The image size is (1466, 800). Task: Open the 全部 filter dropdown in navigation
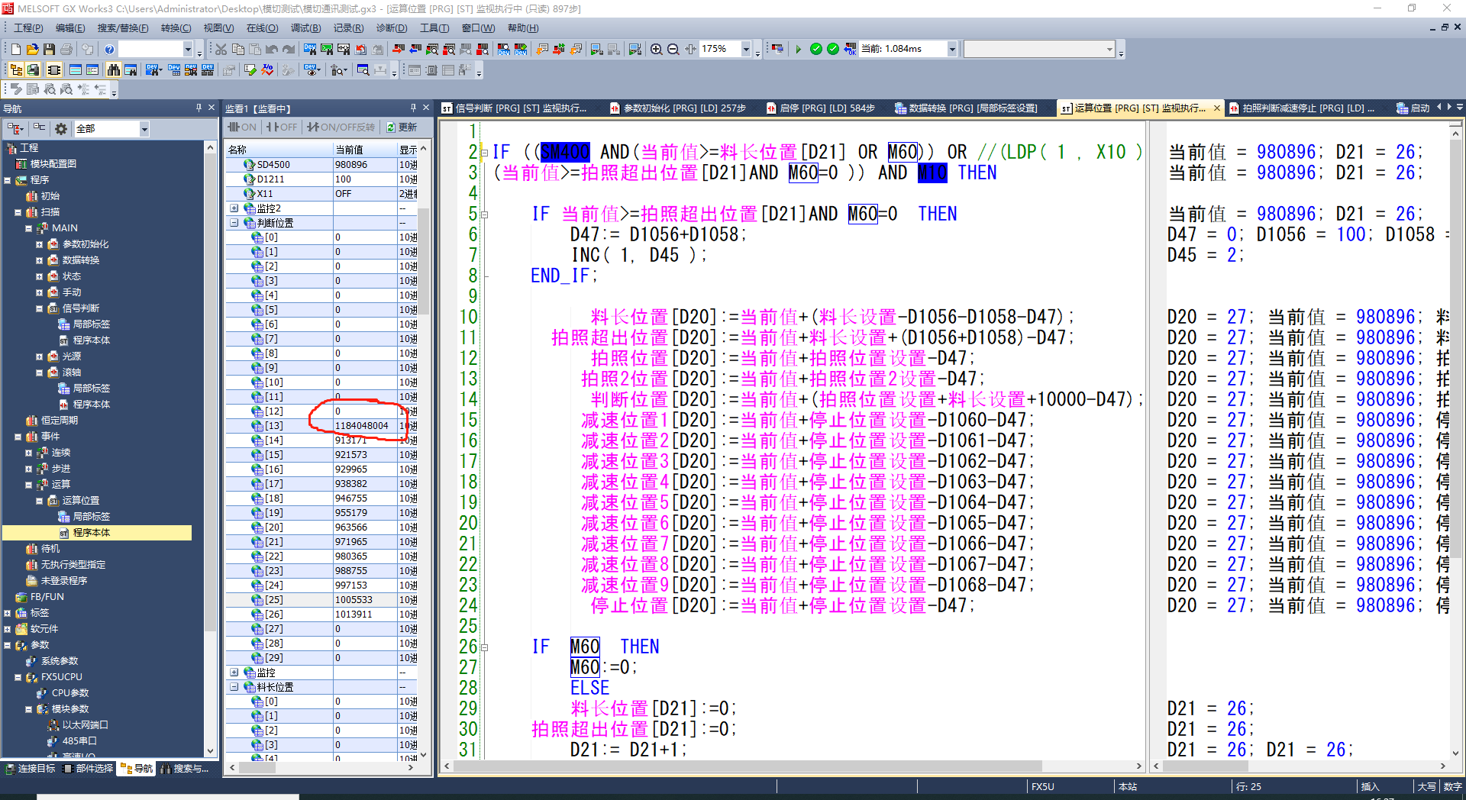coord(144,129)
